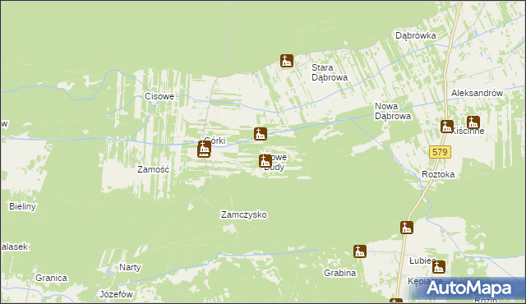
Task: Click the AutoMapa logo
Action: pos(469,288)
